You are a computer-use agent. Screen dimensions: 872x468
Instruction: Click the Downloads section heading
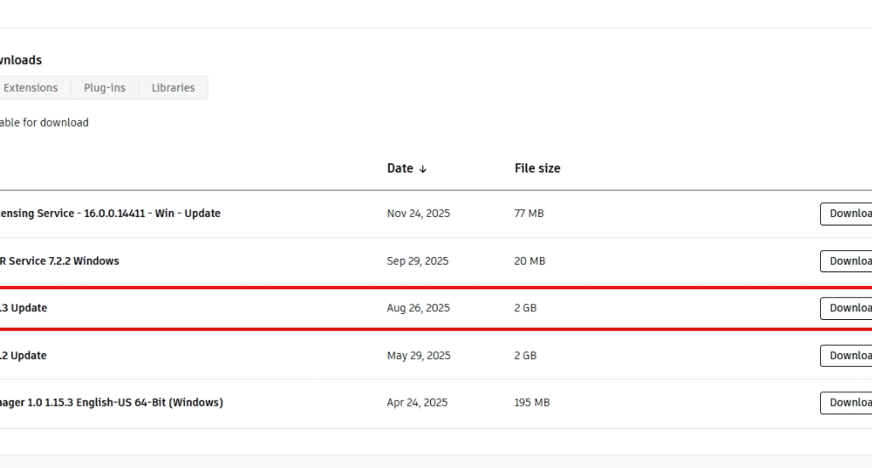pos(21,60)
